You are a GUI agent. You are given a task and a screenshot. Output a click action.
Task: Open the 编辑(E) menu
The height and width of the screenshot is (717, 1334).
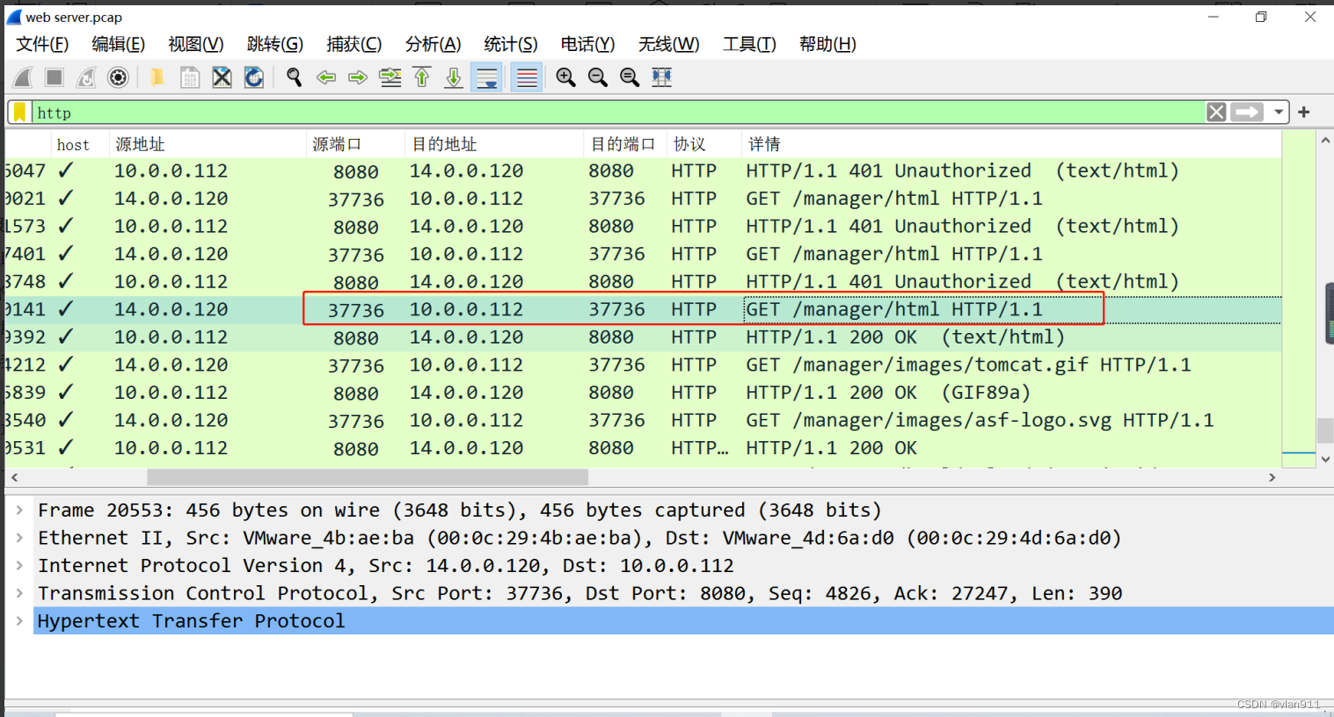click(x=119, y=44)
